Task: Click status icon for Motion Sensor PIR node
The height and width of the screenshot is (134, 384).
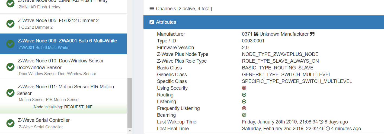Action: pos(10,93)
